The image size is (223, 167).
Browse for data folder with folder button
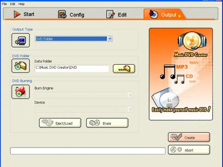[124, 69]
